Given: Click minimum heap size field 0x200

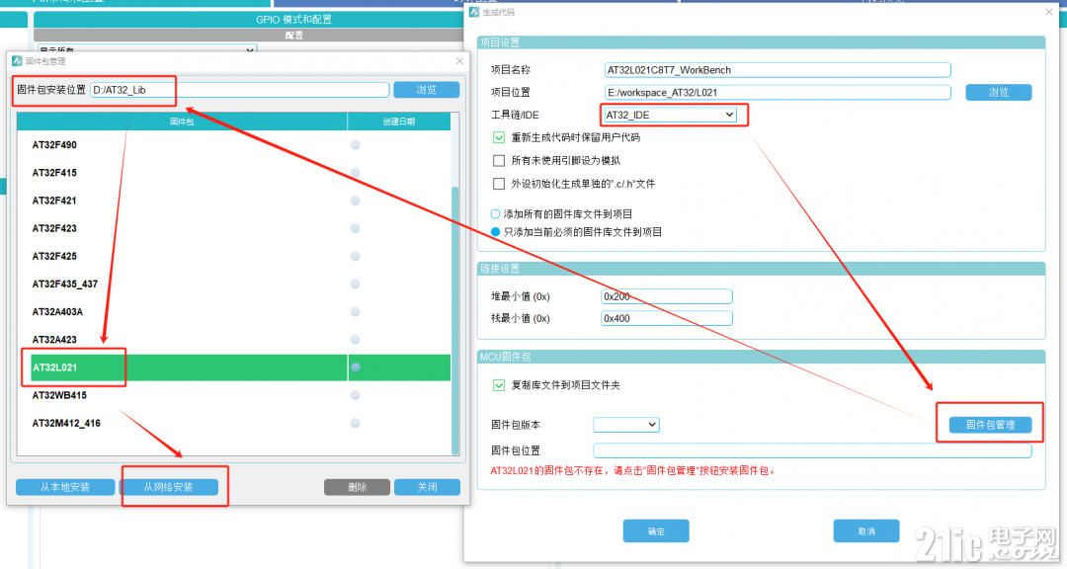Looking at the screenshot, I should coord(666,296).
